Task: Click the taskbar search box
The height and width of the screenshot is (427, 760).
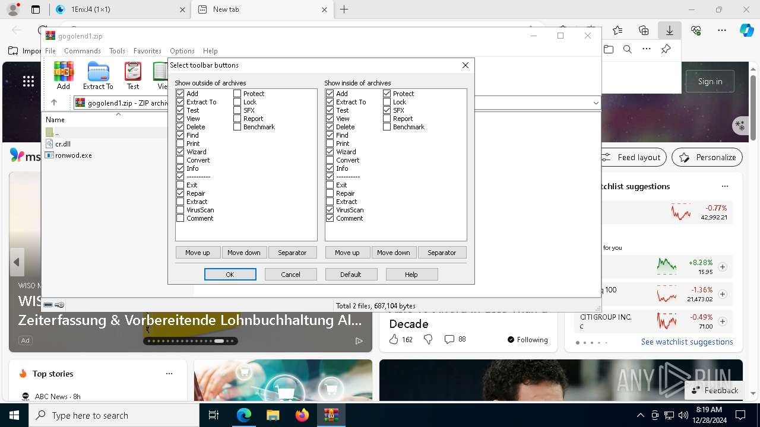Action: pos(114,415)
